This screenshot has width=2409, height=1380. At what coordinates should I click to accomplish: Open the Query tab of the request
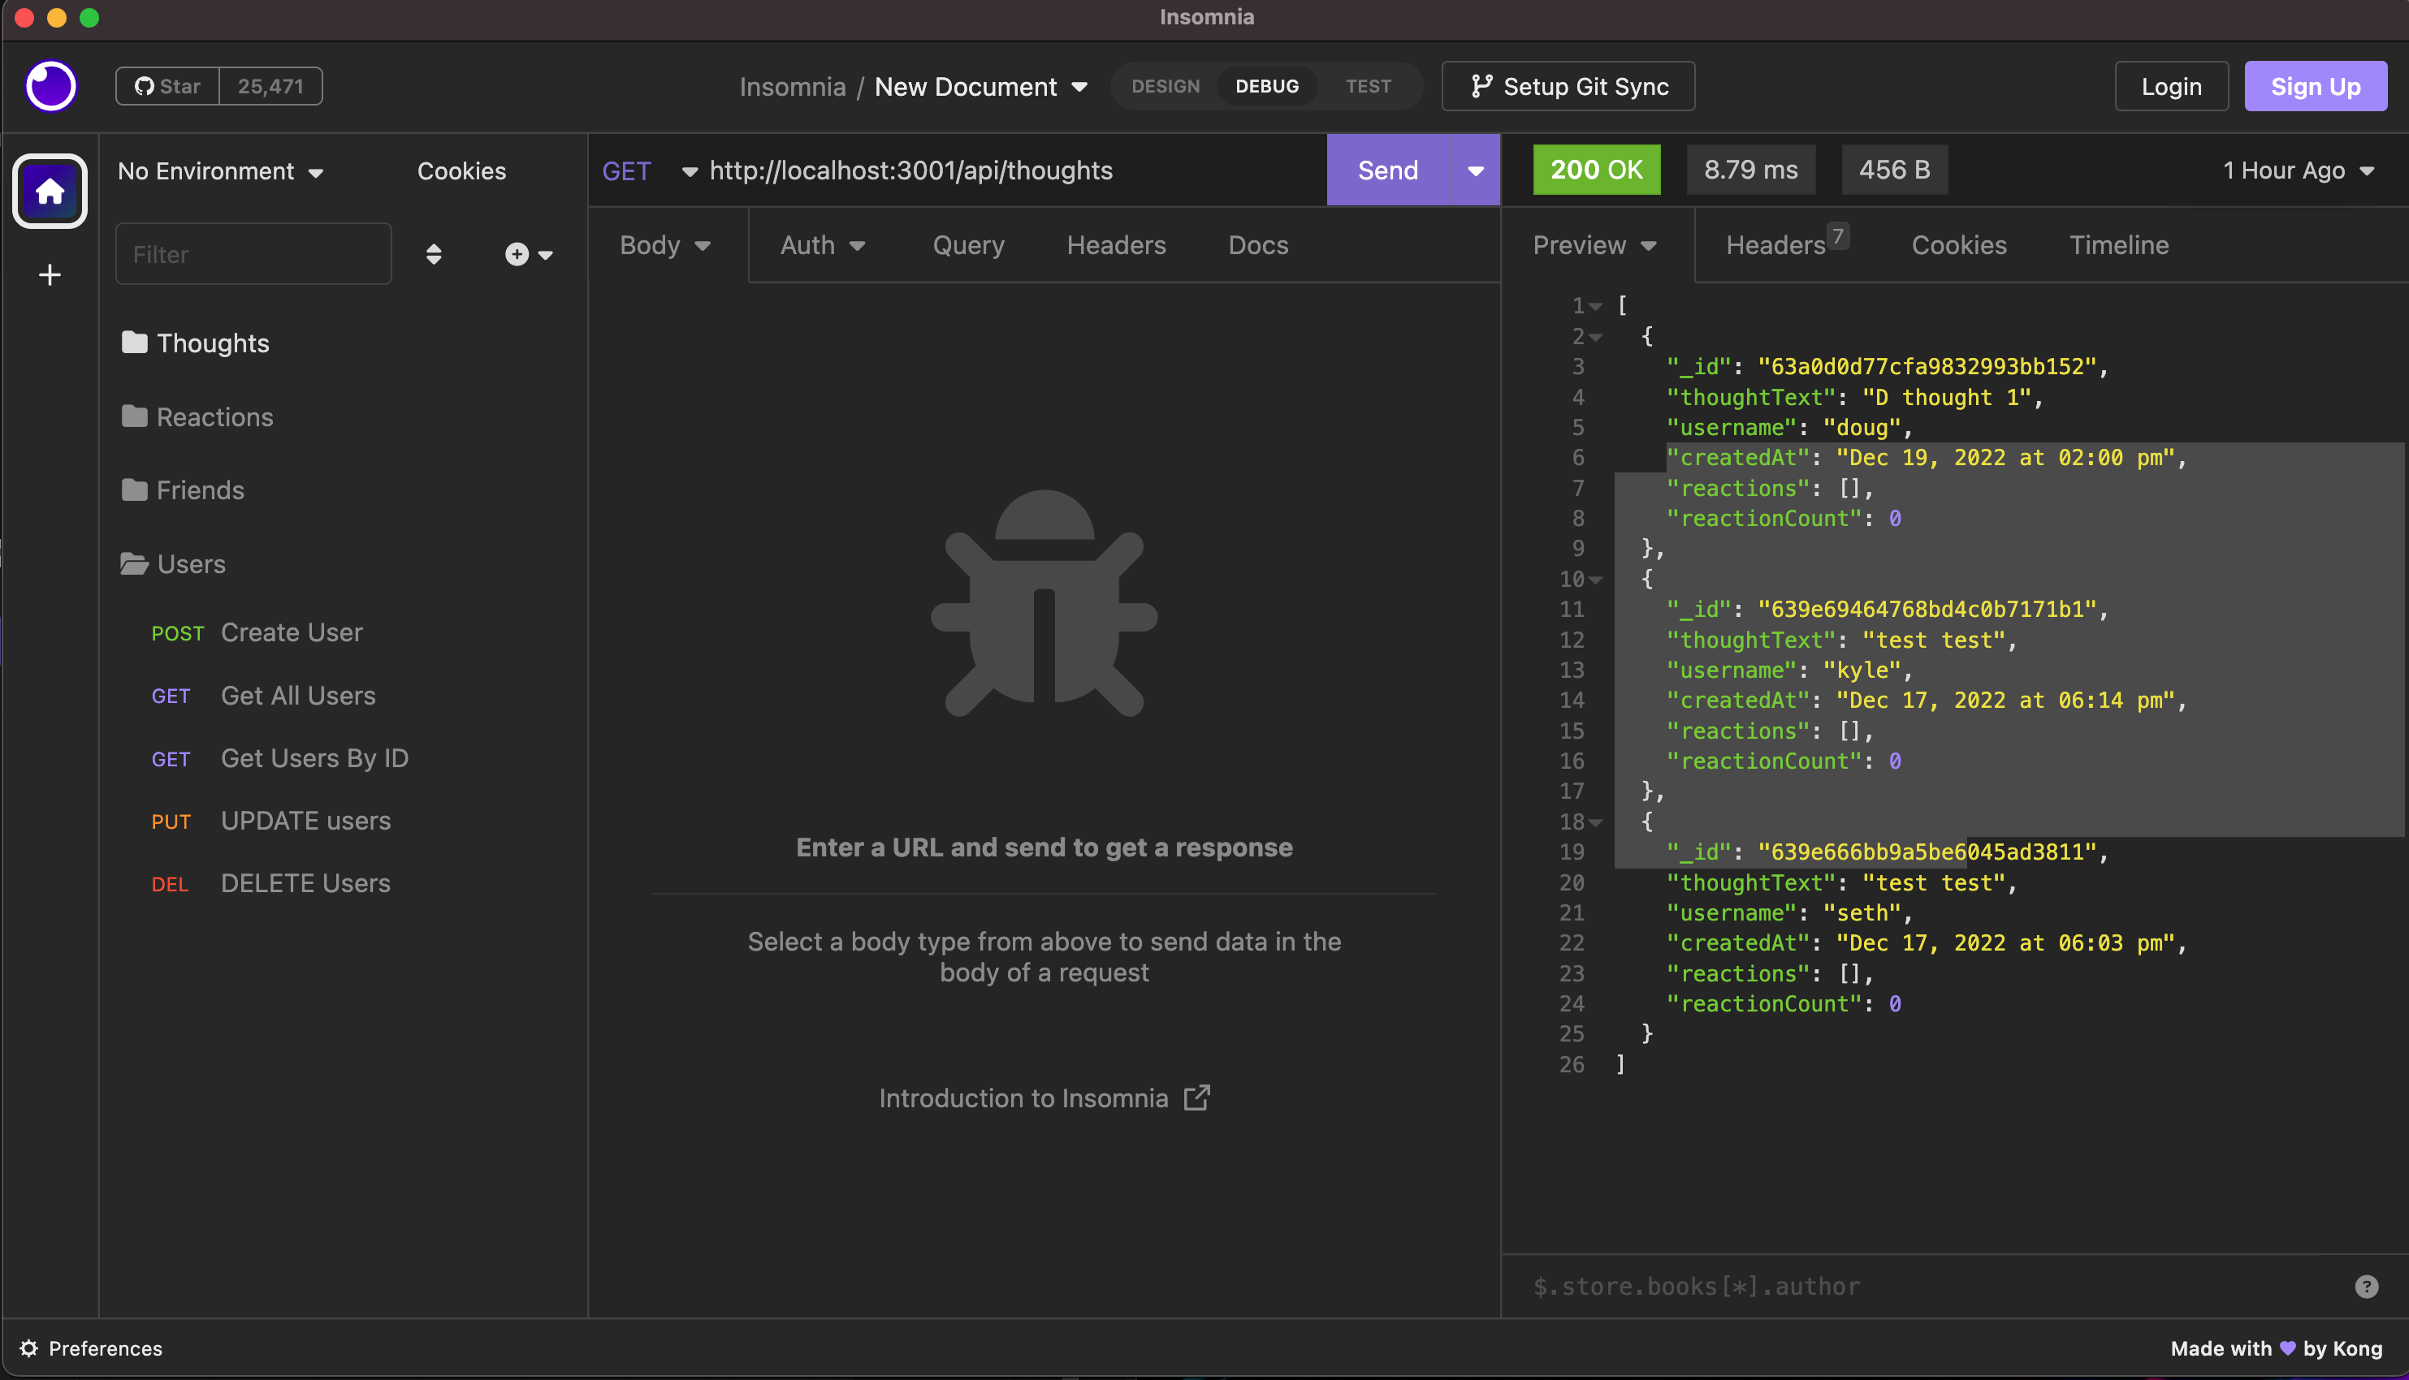click(968, 244)
